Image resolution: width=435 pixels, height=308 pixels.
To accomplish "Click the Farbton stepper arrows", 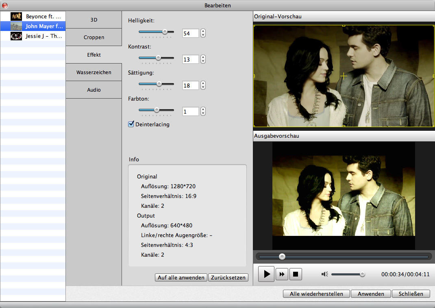I will coord(203,112).
